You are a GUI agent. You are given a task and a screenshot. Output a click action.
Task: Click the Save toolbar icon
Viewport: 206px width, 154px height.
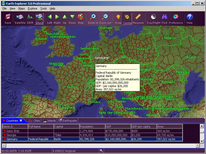point(8,18)
